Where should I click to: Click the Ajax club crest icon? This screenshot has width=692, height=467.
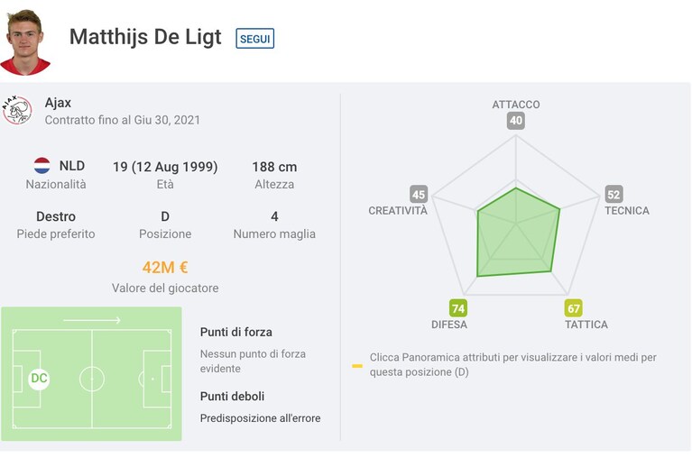[x=17, y=110]
